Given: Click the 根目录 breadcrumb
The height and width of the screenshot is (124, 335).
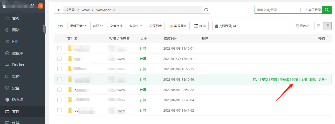Looking at the screenshot, I should (70, 10).
